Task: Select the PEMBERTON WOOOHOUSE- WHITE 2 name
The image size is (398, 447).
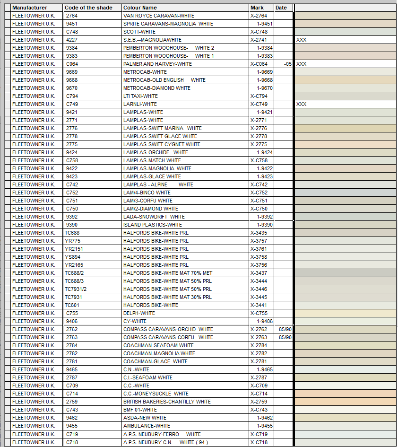Action: point(169,48)
